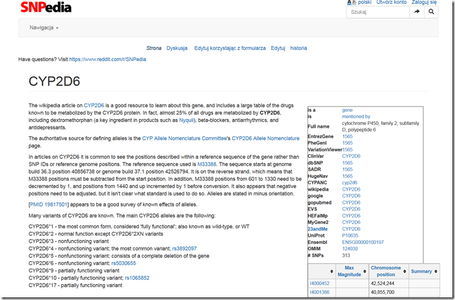This screenshot has height=300, width=455.
Task: Open CYP Allele Nomenclature Committee link
Action: pyautogui.click(x=184, y=139)
